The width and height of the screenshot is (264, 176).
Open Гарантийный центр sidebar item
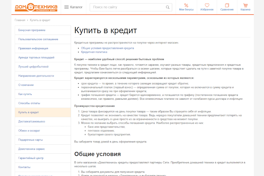pyautogui.click(x=31, y=158)
